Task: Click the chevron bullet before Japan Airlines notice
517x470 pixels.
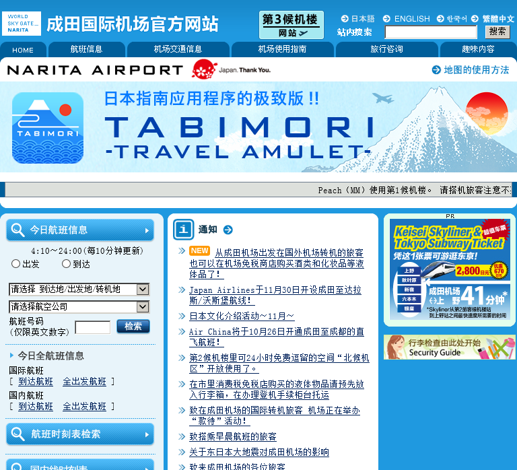Action: [182, 290]
